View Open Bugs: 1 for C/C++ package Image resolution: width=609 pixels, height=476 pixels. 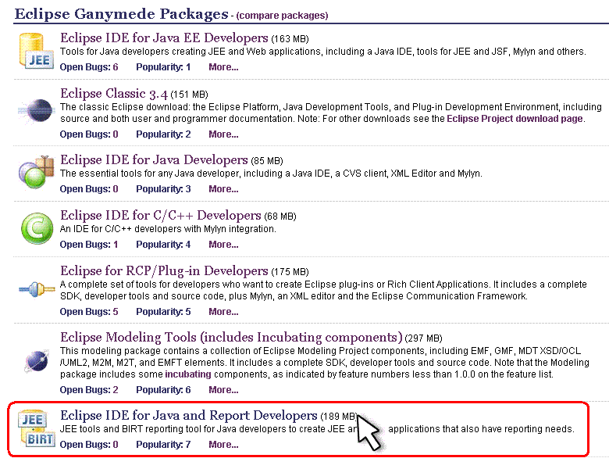point(88,245)
